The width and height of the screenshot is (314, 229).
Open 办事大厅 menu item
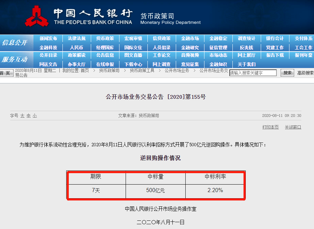pos(76,64)
